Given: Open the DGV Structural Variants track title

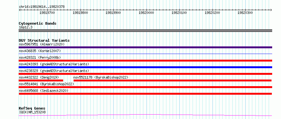Looking at the screenshot, I should 44,40.
